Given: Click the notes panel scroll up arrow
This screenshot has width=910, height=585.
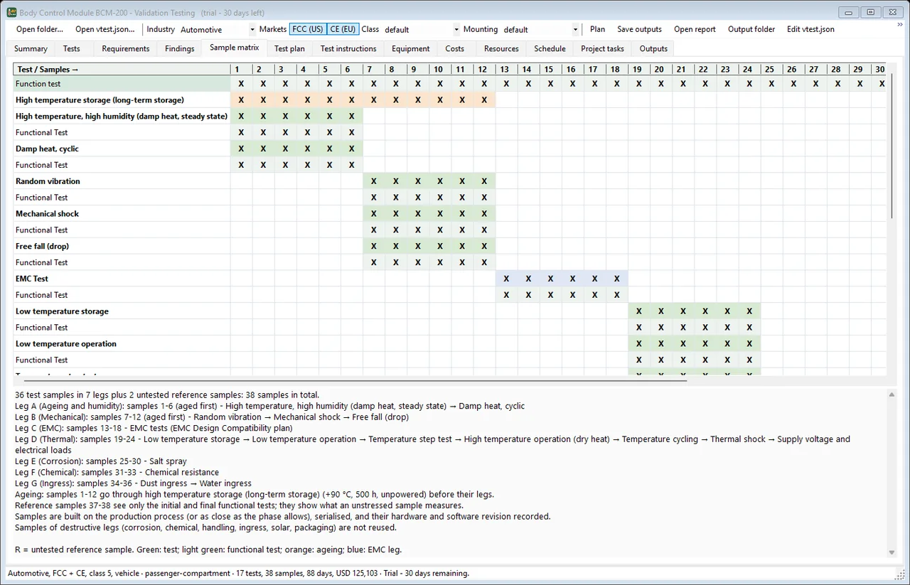Looking at the screenshot, I should [x=892, y=393].
